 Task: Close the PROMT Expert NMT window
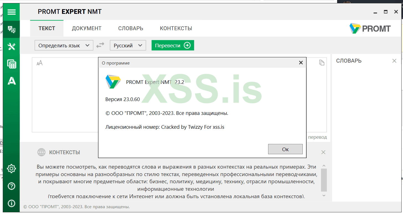coord(396,12)
